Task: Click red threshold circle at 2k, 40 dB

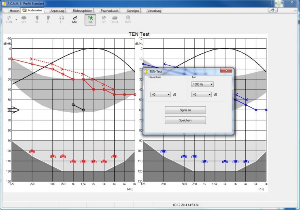Action: (94, 89)
